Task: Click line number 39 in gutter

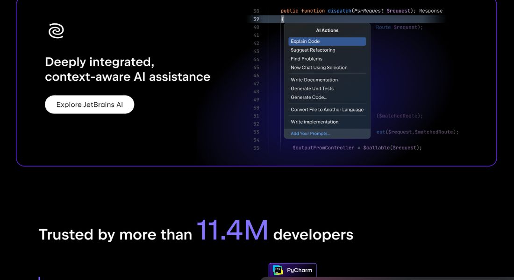Action: [256, 19]
